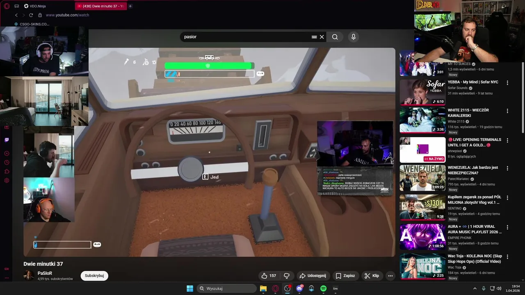
Task: Reload the current page
Action: 31,15
